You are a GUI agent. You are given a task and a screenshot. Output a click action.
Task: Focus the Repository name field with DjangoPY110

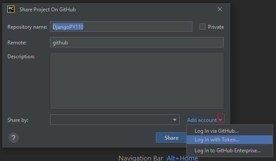coord(121,27)
